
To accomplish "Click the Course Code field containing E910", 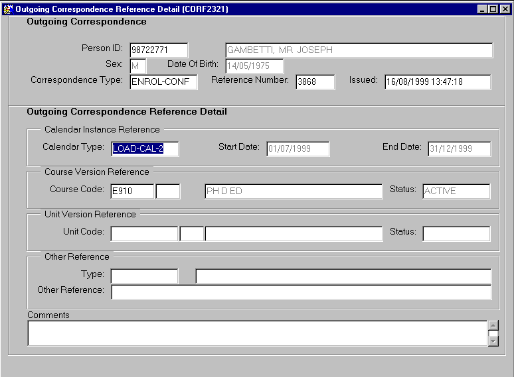I will tap(132, 191).
